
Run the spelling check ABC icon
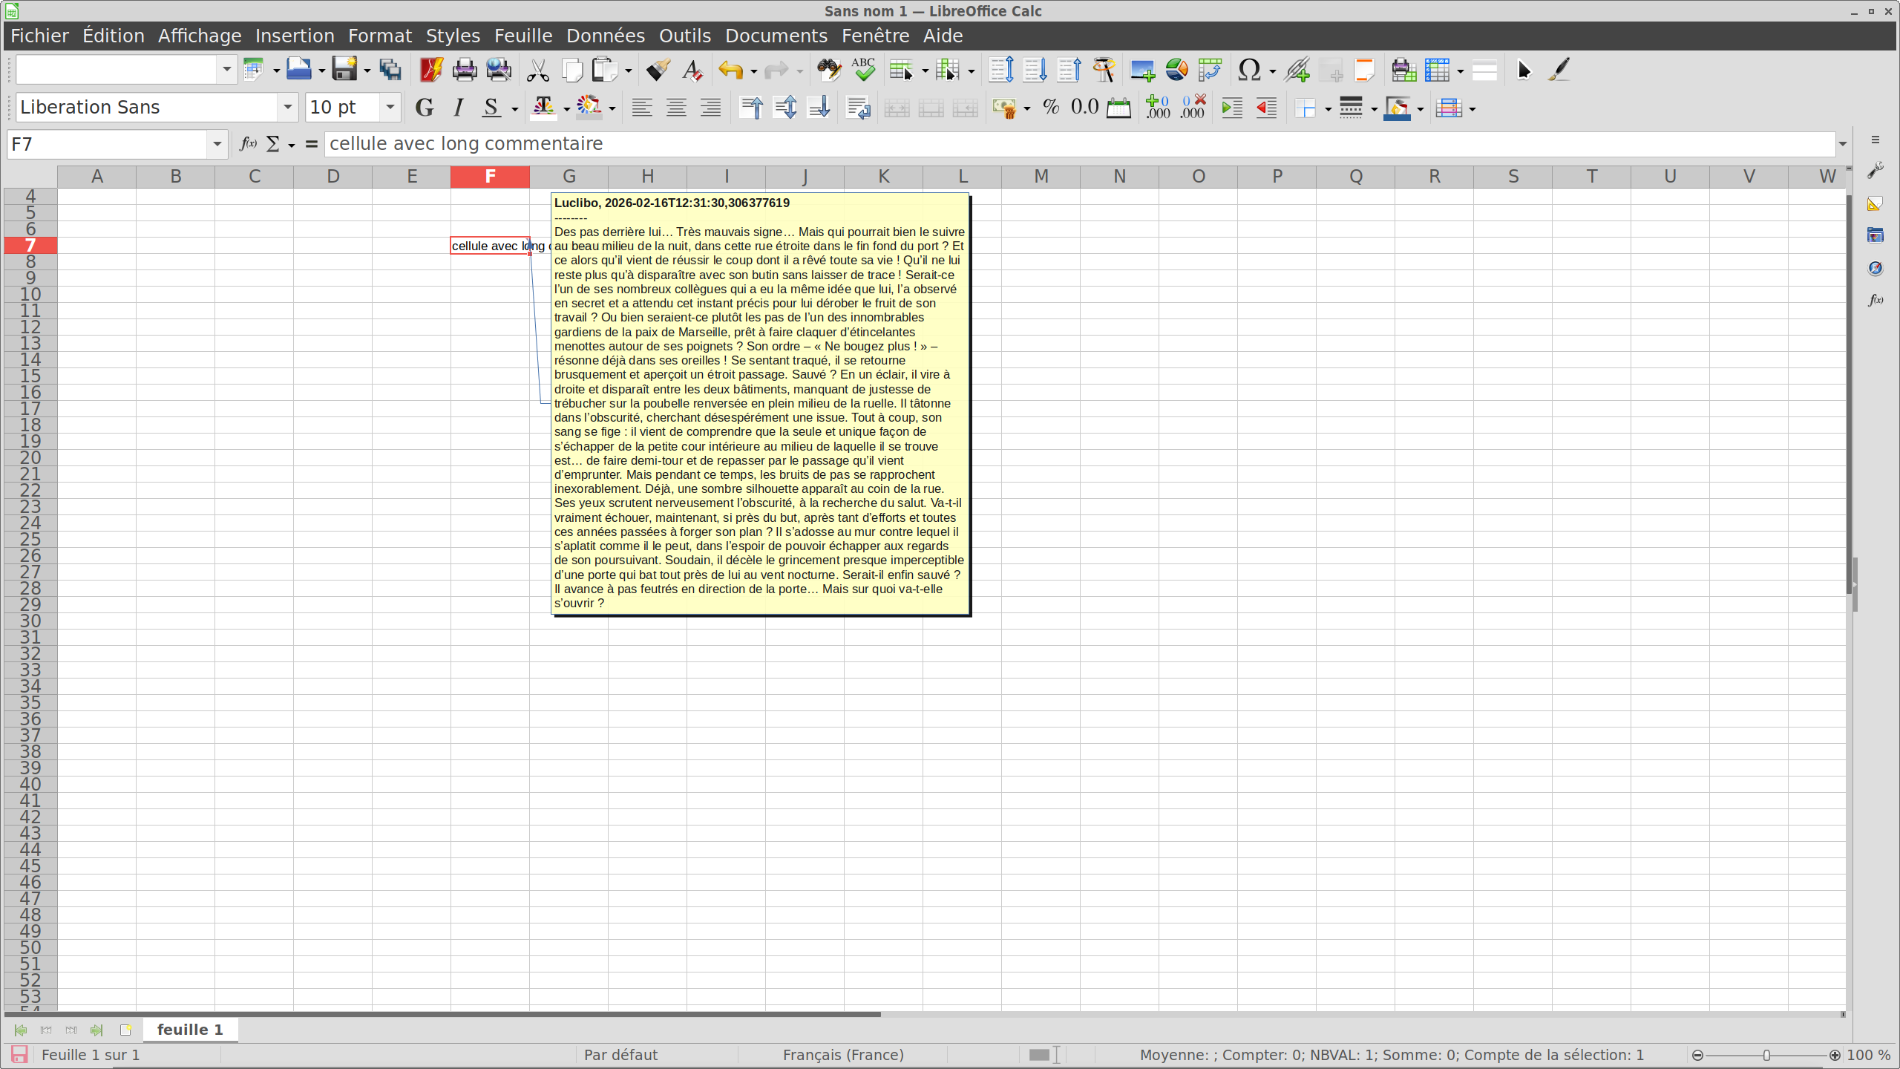863,70
